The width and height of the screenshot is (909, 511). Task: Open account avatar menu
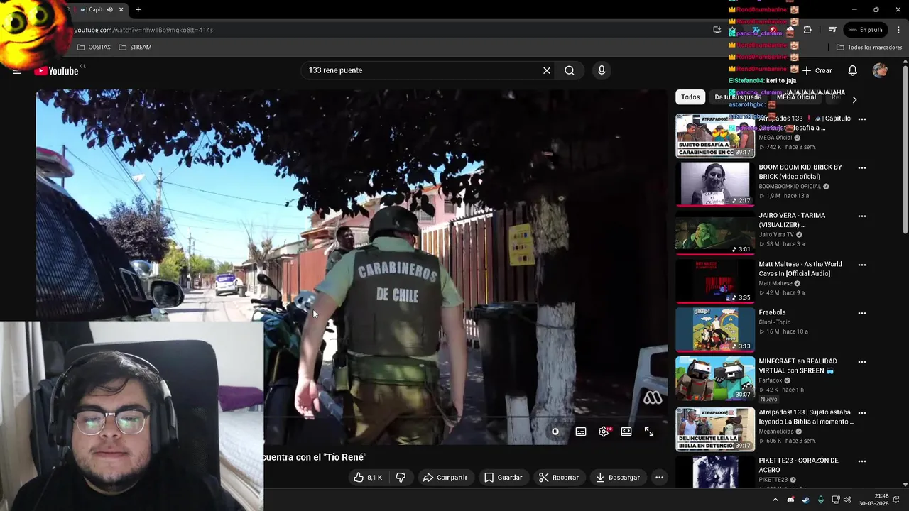tap(880, 70)
